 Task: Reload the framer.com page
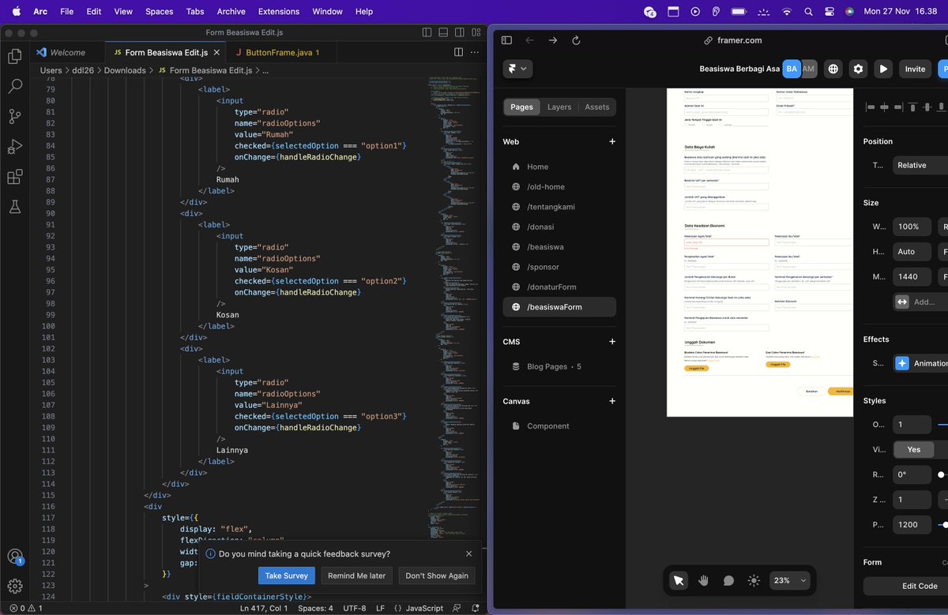(x=576, y=40)
